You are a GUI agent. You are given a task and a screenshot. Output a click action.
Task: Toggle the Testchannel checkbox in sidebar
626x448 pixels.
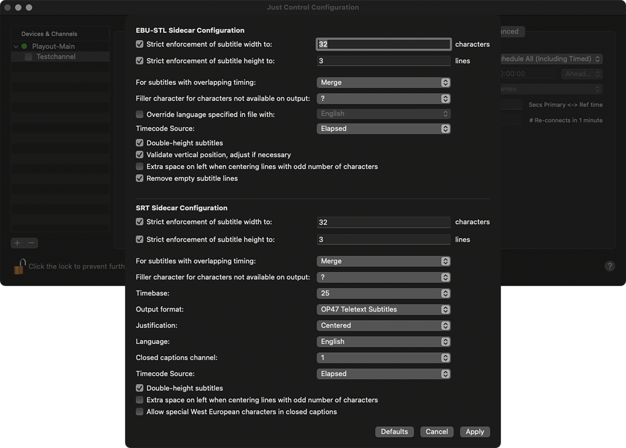coord(29,57)
